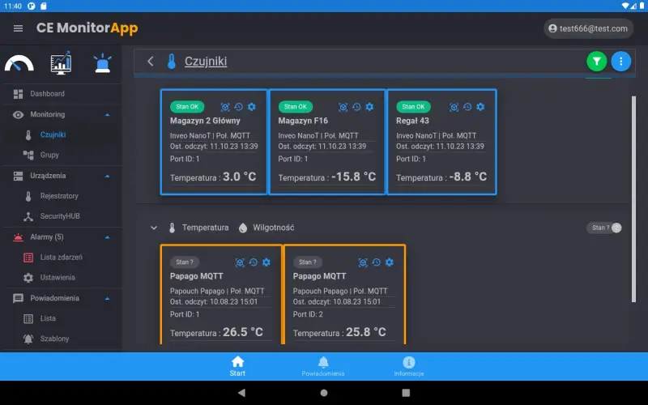Click the green filter button
The image size is (648, 405).
point(597,61)
